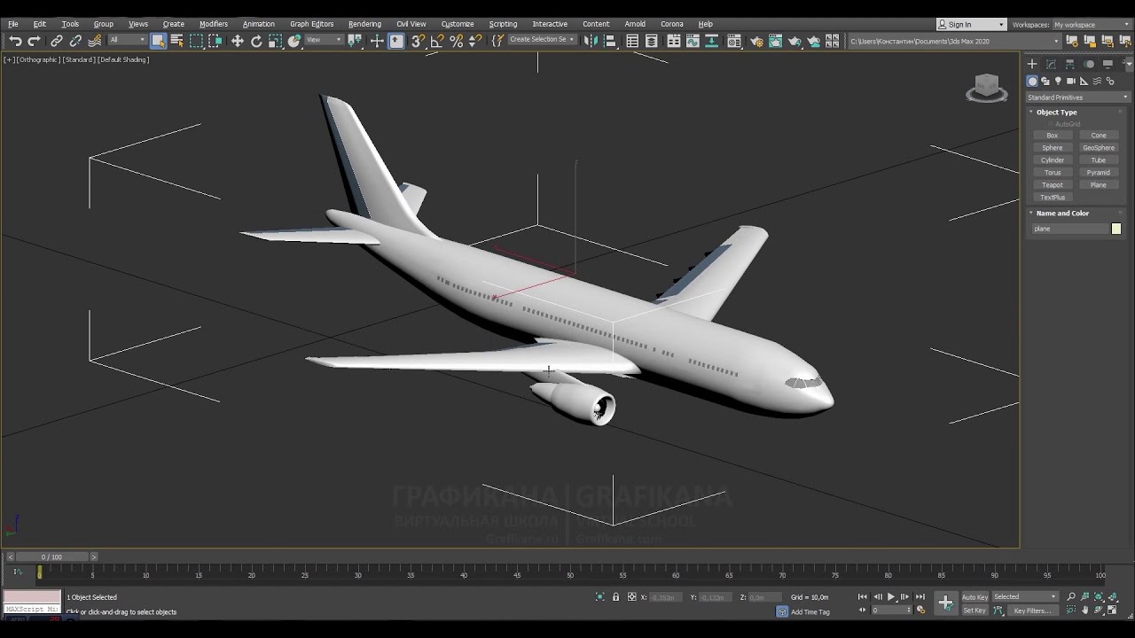Choose Rectangular Selection Region icon
This screenshot has width=1135, height=638.
[x=196, y=41]
